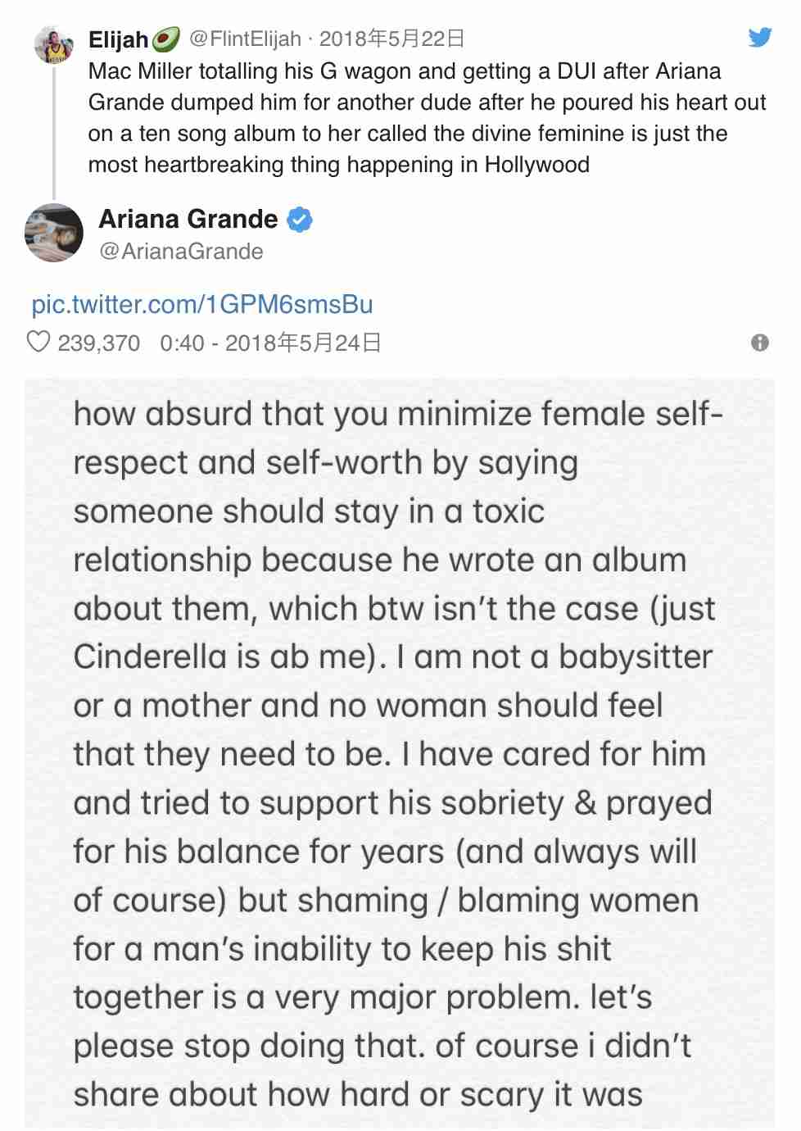The height and width of the screenshot is (1131, 801).
Task: Open the 0:40 - 2018年5月24日 timestamp
Action: pyautogui.click(x=271, y=343)
